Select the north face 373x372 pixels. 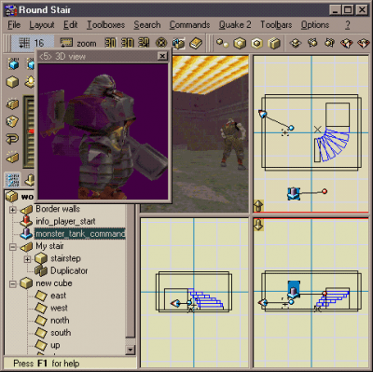click(60, 321)
